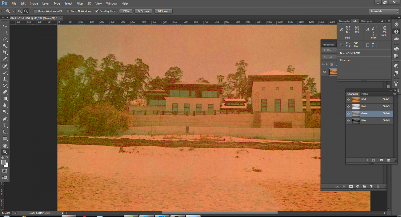Add a layer mask in Layers panel
Screen dimensions: 401x217
(351, 187)
